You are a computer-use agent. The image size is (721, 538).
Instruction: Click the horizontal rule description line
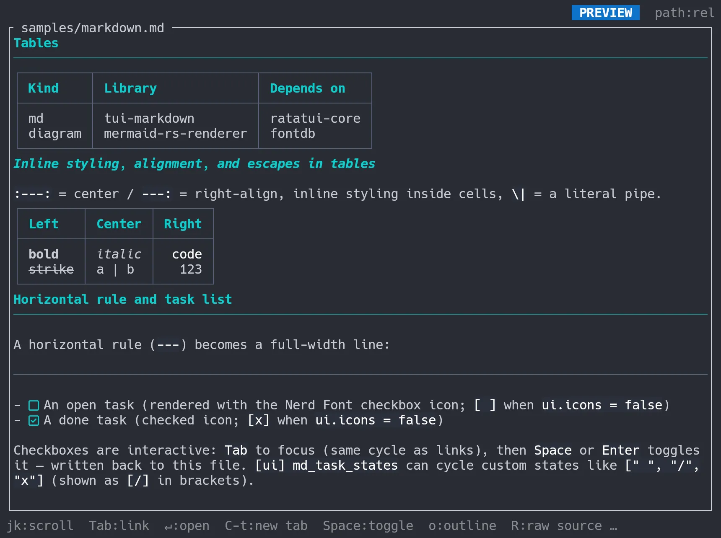click(202, 344)
